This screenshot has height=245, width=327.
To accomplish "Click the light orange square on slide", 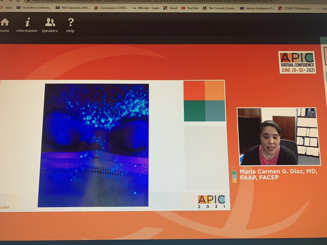I will coord(215,91).
